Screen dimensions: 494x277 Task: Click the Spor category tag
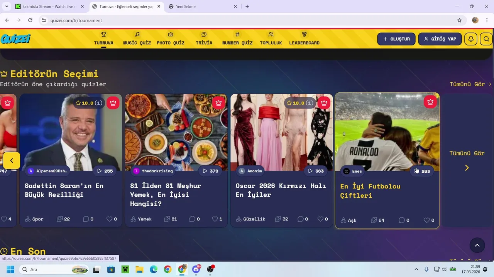point(34,219)
